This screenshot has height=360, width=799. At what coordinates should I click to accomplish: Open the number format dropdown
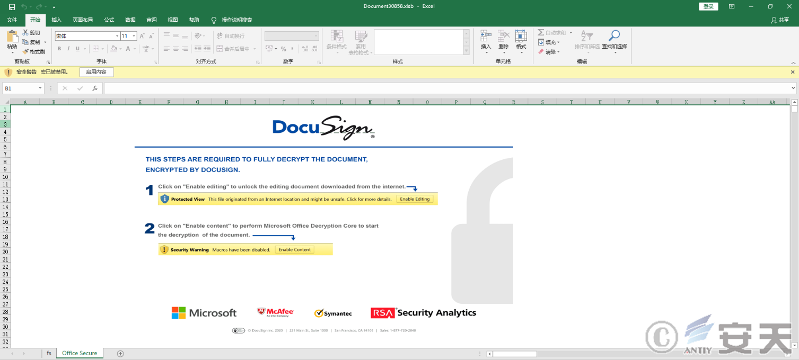coord(316,36)
